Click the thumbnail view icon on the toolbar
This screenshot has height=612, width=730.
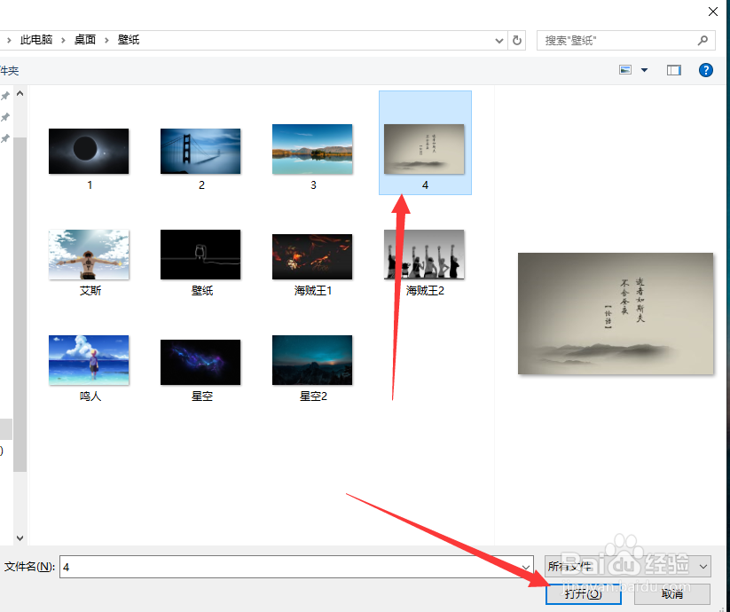(626, 69)
